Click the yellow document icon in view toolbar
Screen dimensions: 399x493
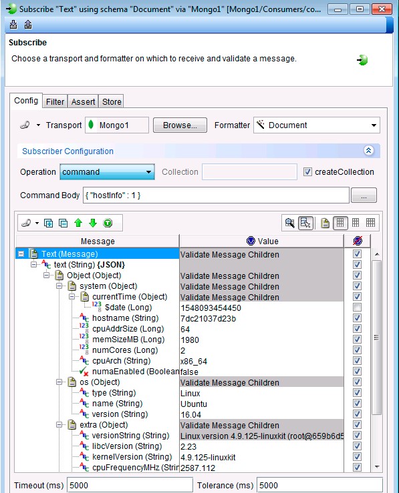point(325,223)
